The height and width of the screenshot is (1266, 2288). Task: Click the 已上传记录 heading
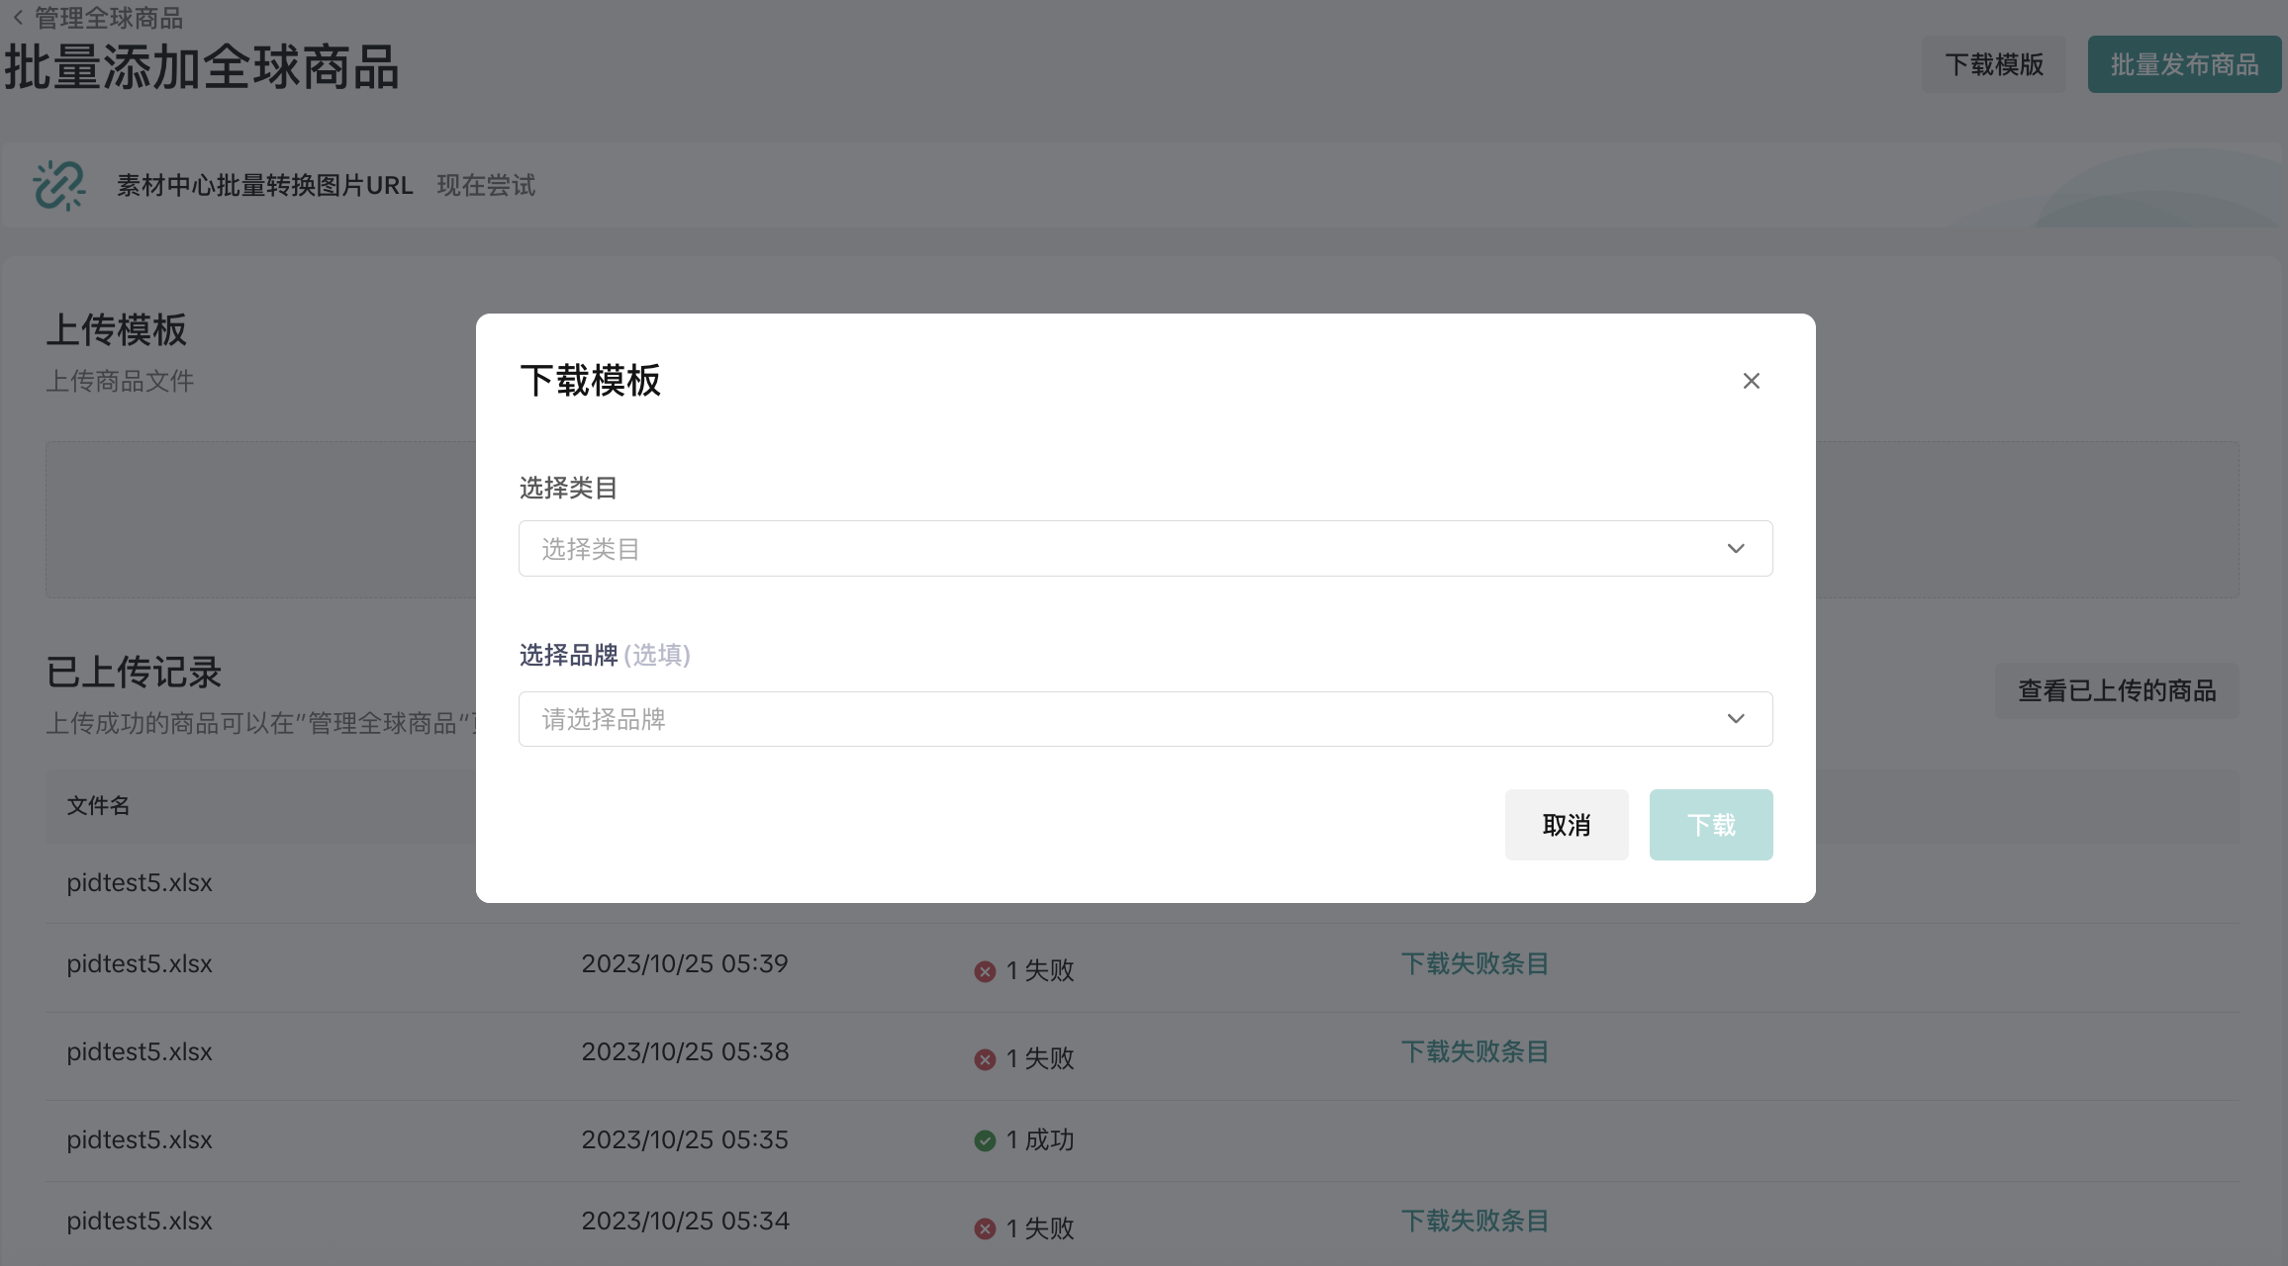pyautogui.click(x=134, y=672)
